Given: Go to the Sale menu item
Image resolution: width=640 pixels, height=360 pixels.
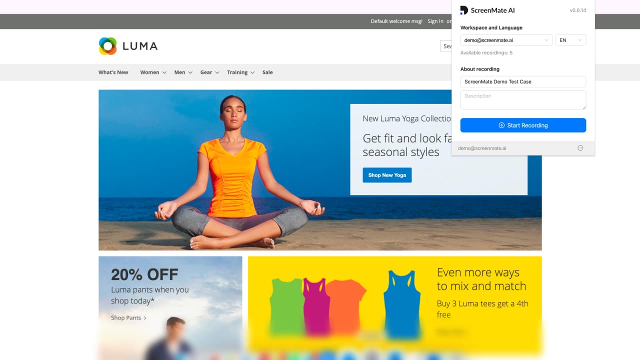Looking at the screenshot, I should pyautogui.click(x=267, y=72).
